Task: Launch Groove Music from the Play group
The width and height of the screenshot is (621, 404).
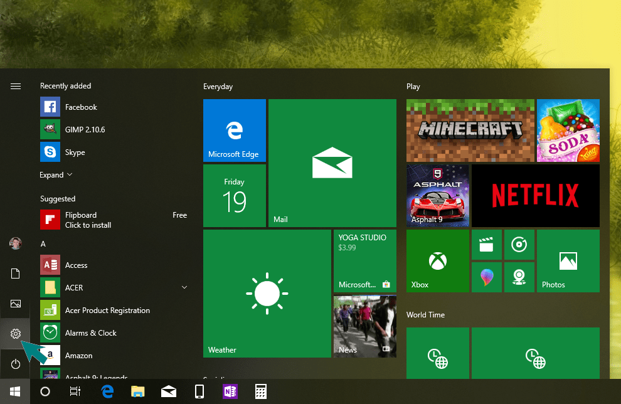Action: click(519, 245)
